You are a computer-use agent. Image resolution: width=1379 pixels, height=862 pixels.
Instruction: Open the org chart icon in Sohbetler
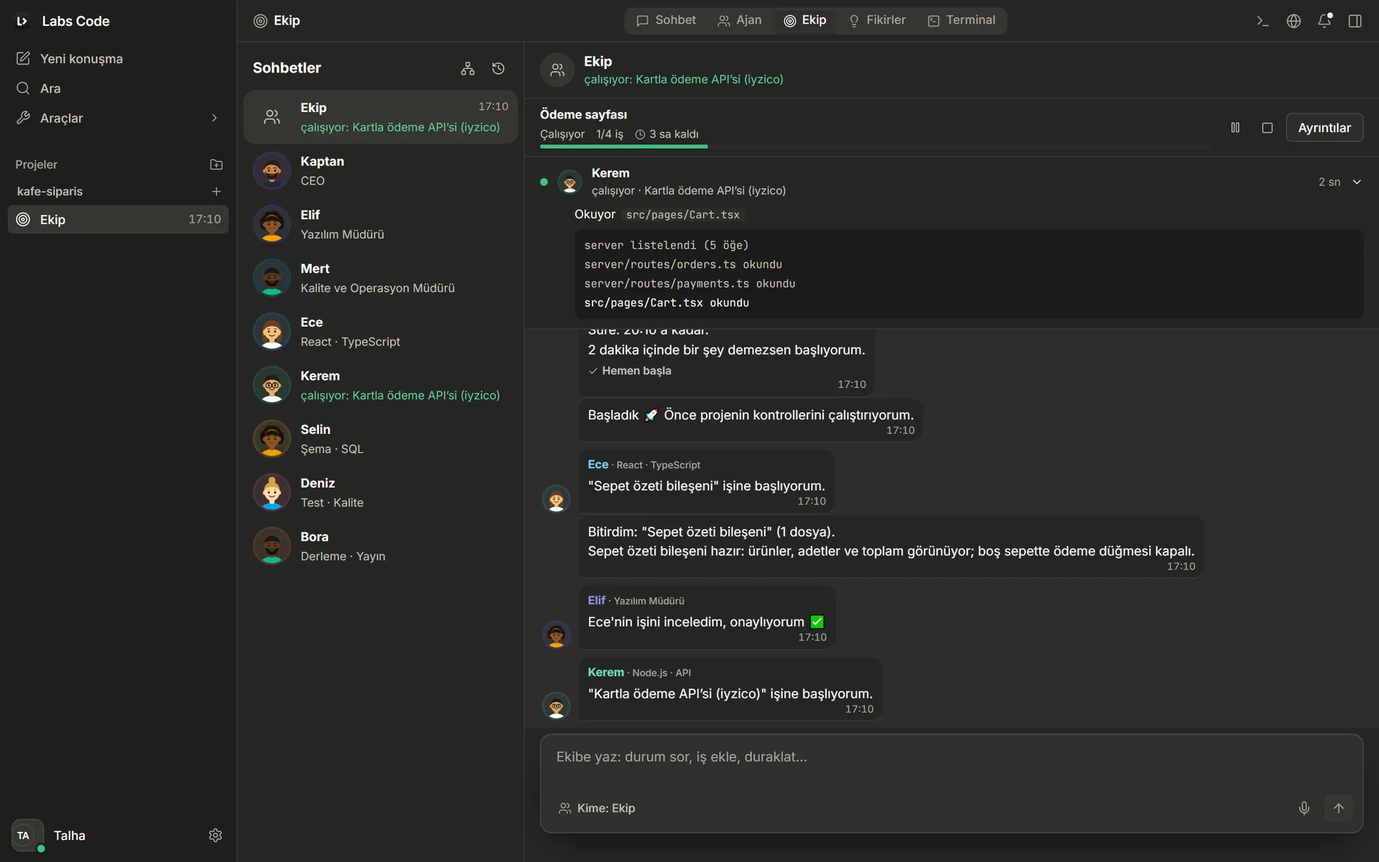coord(468,68)
